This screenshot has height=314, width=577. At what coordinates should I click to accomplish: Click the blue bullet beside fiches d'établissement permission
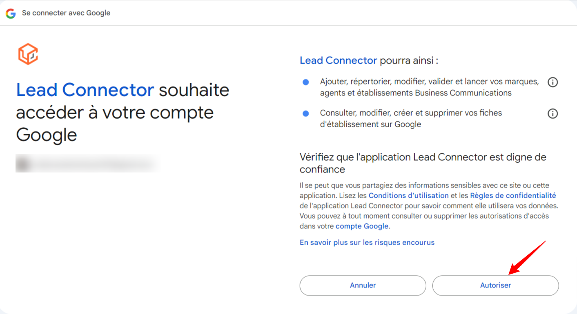tap(306, 113)
